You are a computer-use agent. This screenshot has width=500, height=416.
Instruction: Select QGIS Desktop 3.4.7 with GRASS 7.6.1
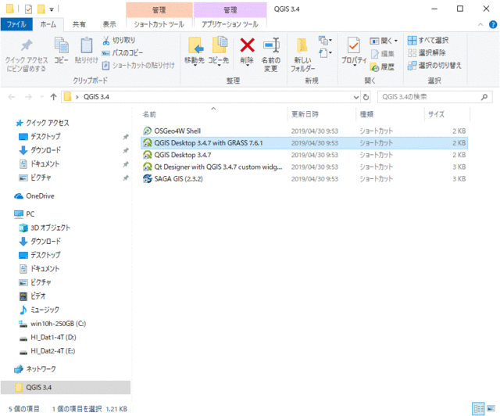pos(304,143)
